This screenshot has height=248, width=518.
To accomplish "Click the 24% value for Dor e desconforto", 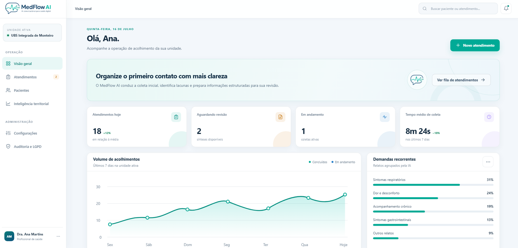I will coord(490,193).
